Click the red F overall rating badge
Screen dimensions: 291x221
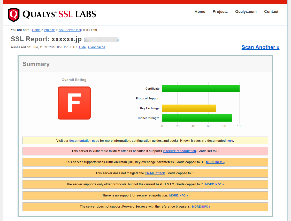click(74, 103)
